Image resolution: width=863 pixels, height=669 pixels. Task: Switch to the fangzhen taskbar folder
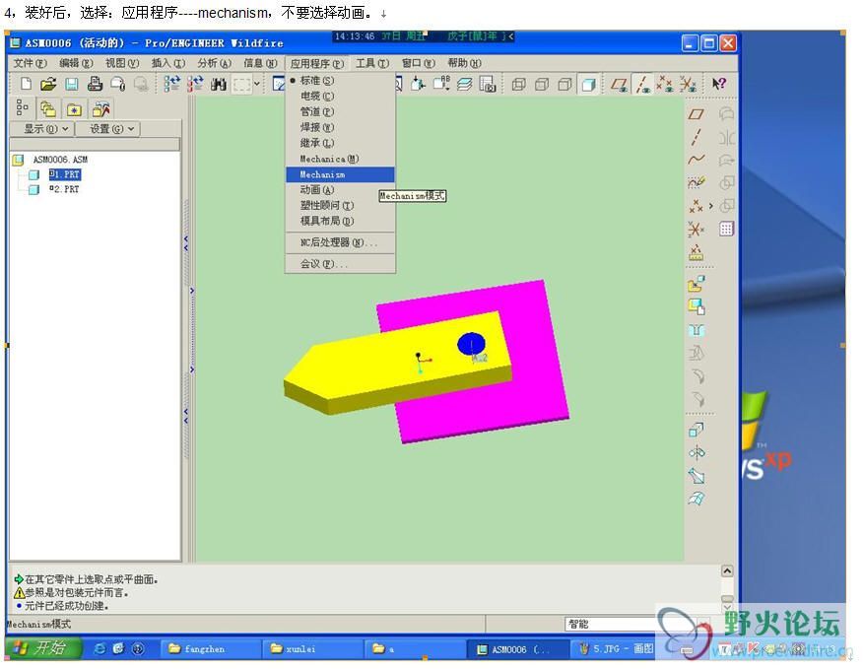[209, 649]
